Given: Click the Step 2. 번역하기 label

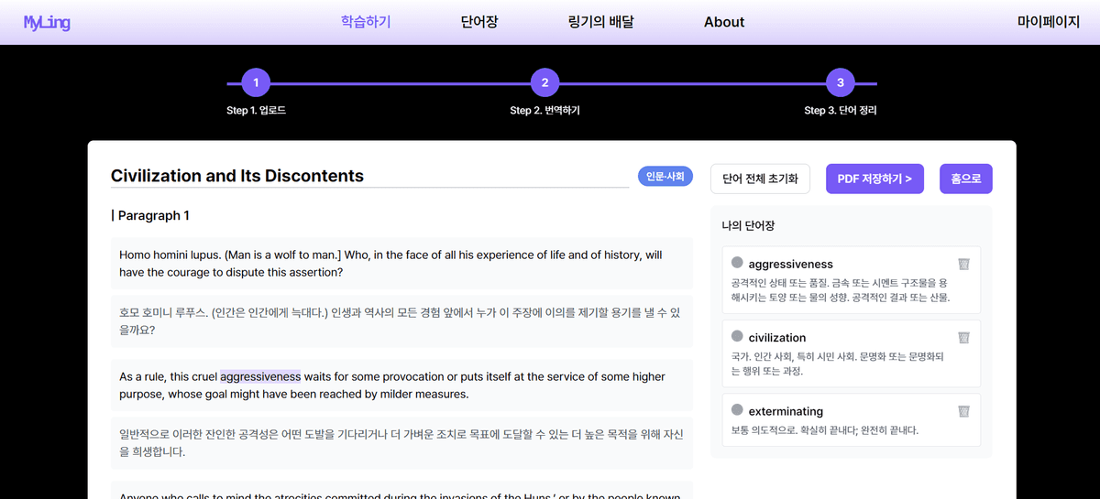Looking at the screenshot, I should tap(544, 110).
